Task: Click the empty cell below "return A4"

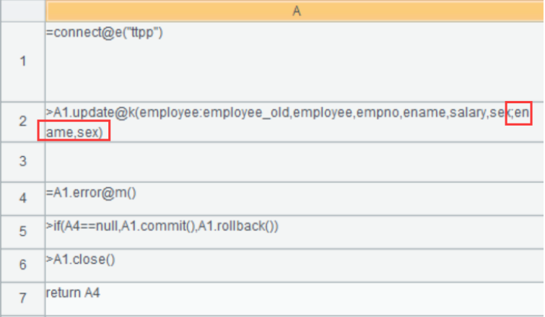Action: (295, 315)
